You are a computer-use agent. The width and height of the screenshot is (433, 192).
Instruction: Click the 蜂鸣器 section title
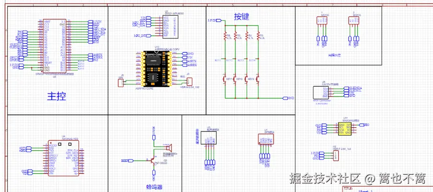154,187
